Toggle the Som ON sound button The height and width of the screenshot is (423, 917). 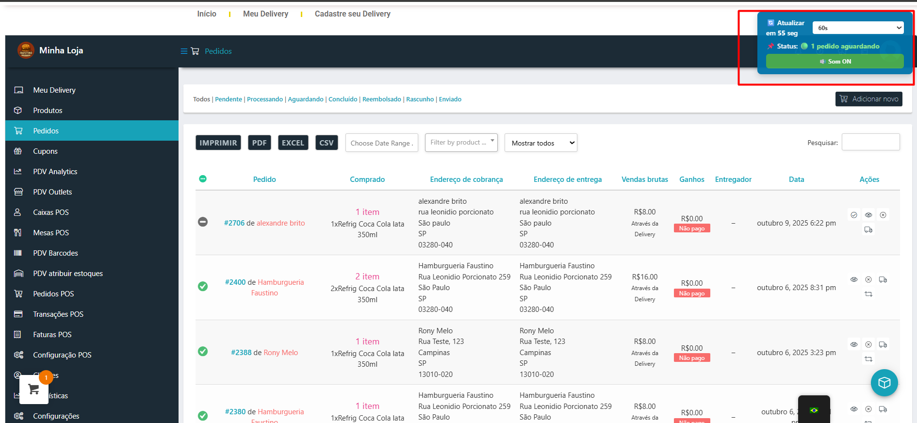835,62
